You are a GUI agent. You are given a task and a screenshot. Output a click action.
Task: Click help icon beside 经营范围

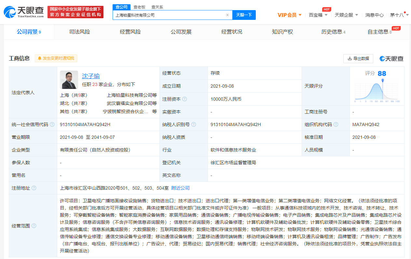(34, 226)
